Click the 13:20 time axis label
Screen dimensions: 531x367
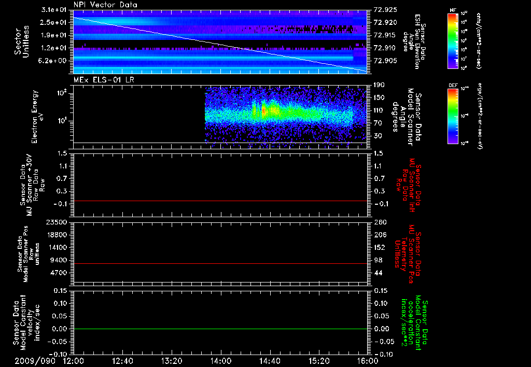172,361
